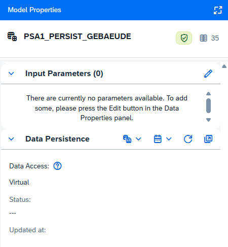Click the view icon next to PSA1_PERSIST_GEBAEUDE
Image resolution: width=228 pixels, height=247 pixels.
click(x=12, y=37)
